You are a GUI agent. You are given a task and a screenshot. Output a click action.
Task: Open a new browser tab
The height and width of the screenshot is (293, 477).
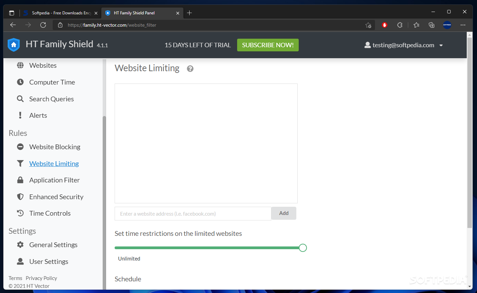tap(190, 13)
